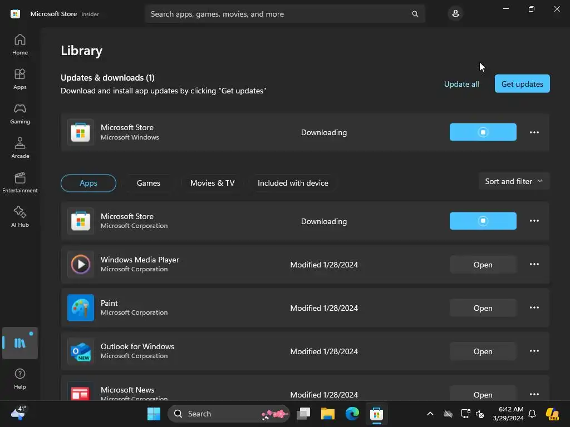570x427 pixels.
Task: Click the Get updates button
Action: (x=522, y=84)
